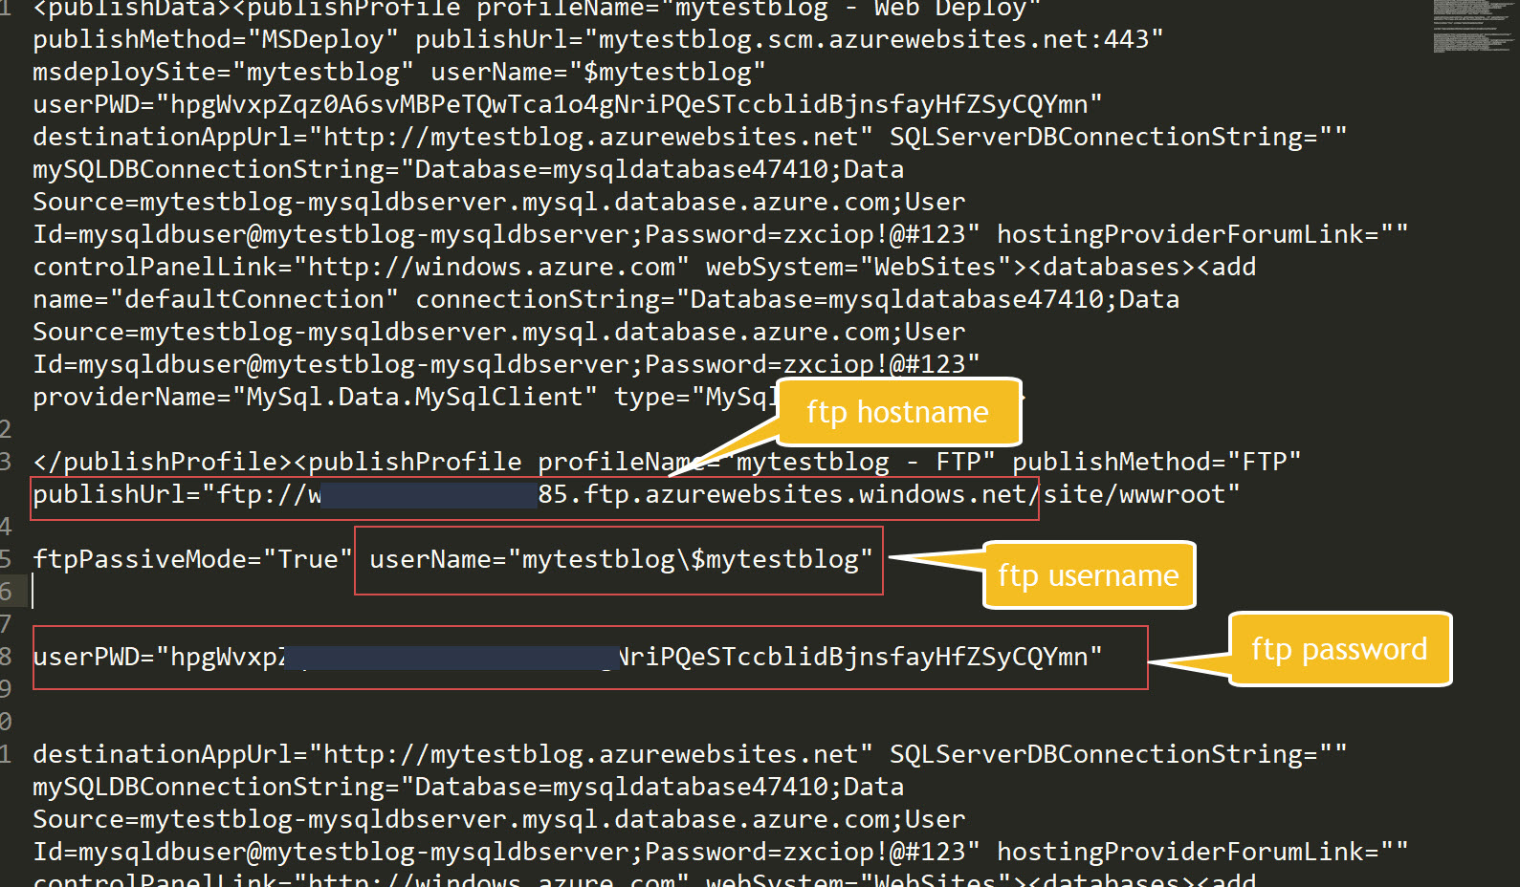Image resolution: width=1520 pixels, height=887 pixels.
Task: Click the userName="mytestblog\$mytestblog" boxed text
Action: [x=620, y=559]
